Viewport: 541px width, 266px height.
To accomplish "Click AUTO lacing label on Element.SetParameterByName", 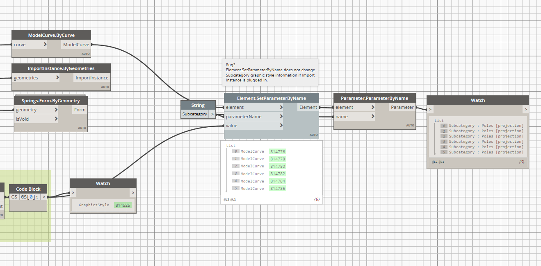I will click(x=314, y=135).
